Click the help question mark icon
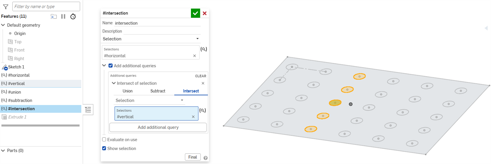 point(206,158)
